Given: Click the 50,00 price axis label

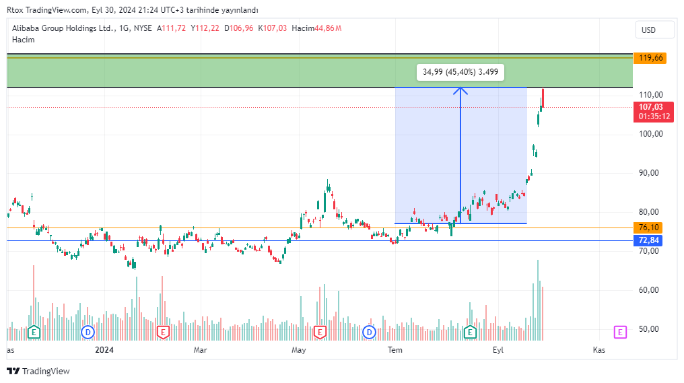Looking at the screenshot, I should (649, 329).
